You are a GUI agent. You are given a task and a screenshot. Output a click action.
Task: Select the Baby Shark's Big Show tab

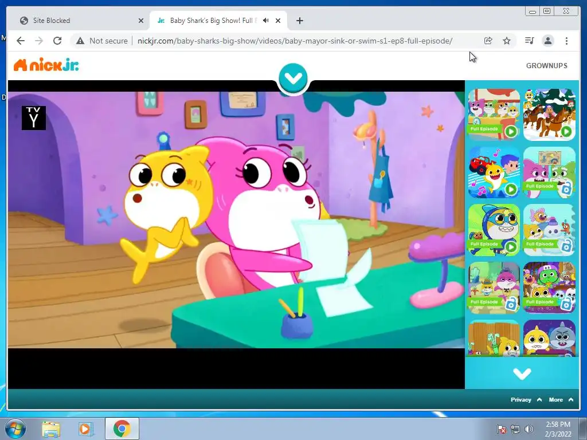pyautogui.click(x=218, y=21)
